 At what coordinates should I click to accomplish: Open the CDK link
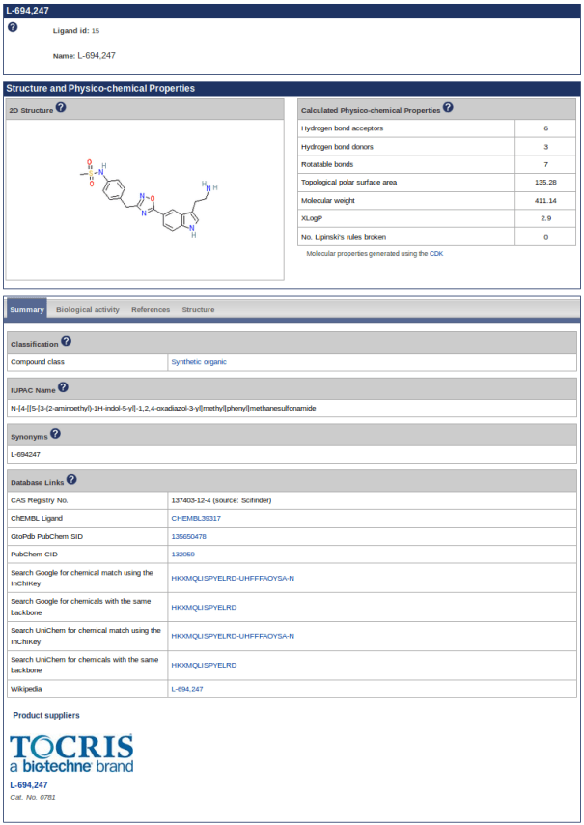point(436,253)
